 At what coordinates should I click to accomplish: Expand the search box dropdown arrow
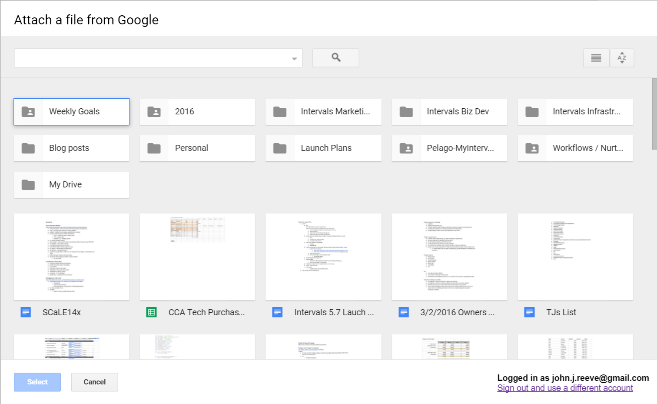coord(294,58)
